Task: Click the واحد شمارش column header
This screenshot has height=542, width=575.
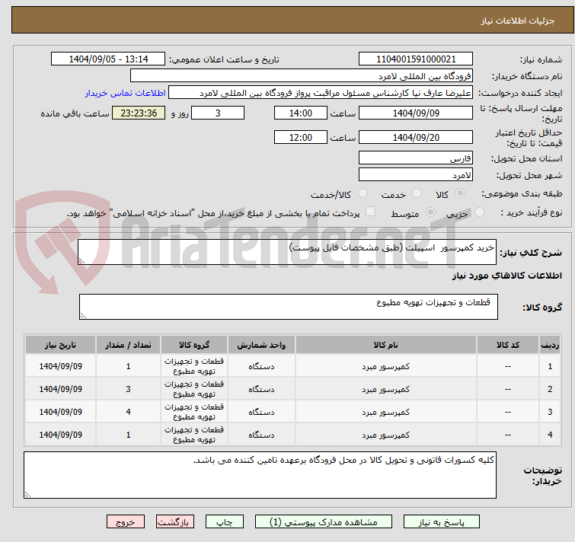Action: pos(261,345)
